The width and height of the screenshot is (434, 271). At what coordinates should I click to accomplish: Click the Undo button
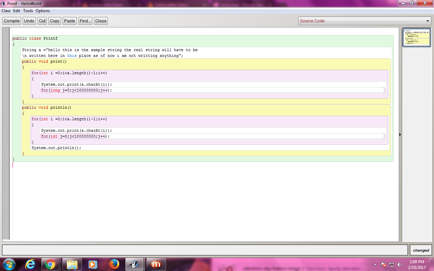pos(29,21)
